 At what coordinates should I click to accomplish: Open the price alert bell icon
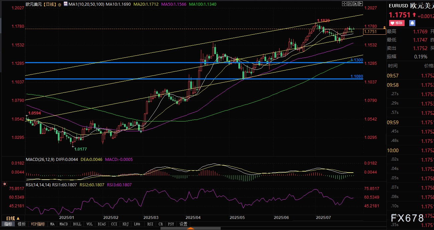tap(412, 23)
